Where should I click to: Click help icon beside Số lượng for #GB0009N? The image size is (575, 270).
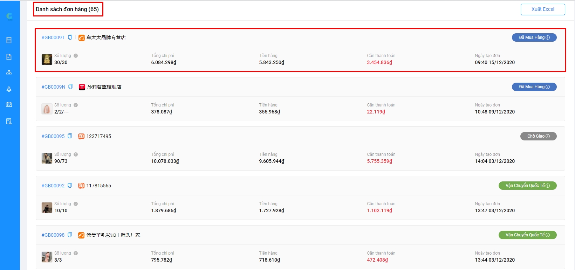(76, 105)
